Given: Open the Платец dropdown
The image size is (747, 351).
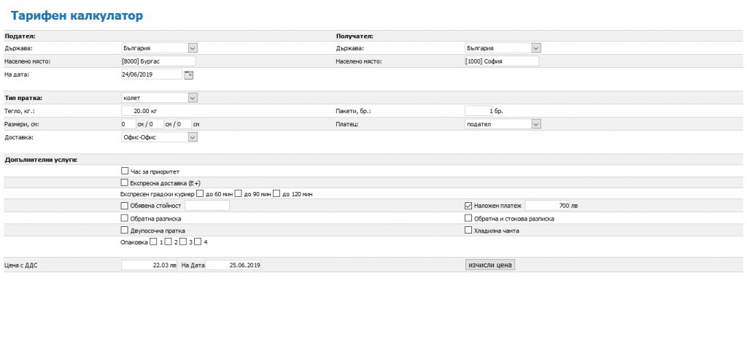Looking at the screenshot, I should pyautogui.click(x=535, y=124).
